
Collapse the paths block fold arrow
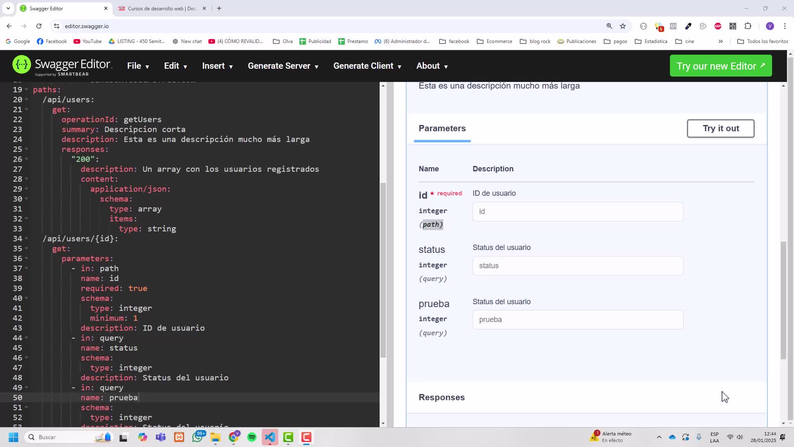click(x=26, y=90)
